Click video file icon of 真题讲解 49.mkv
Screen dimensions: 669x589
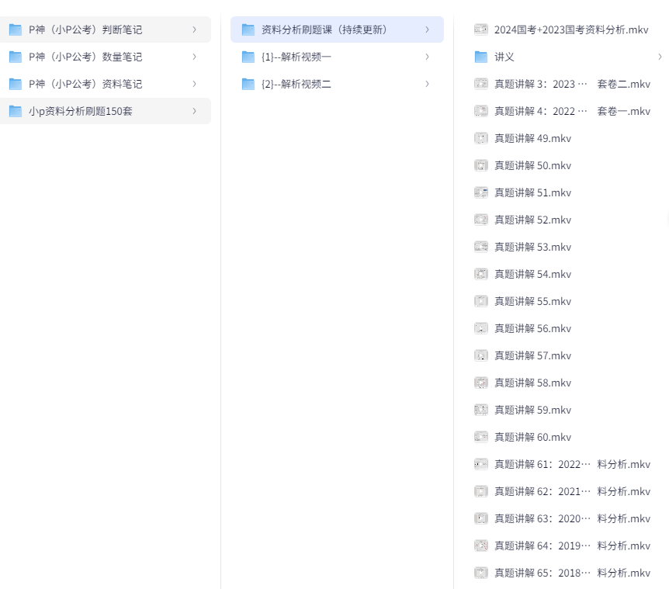tap(481, 138)
